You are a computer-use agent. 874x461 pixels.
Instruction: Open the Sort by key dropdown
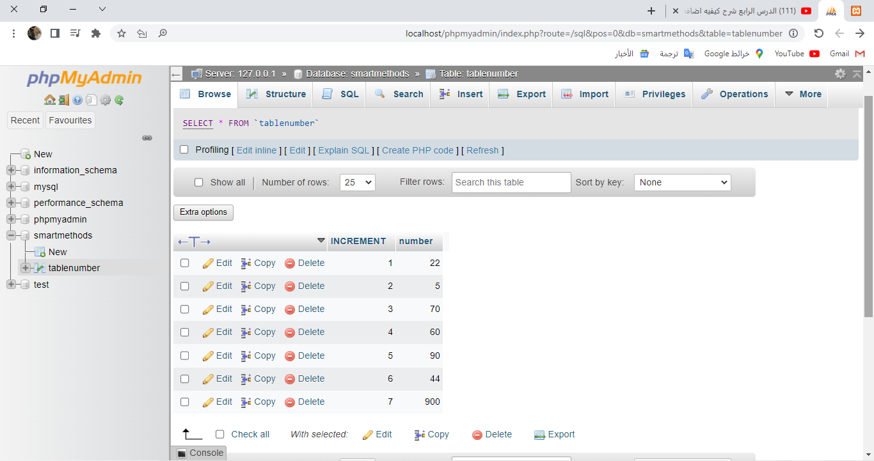pos(682,182)
